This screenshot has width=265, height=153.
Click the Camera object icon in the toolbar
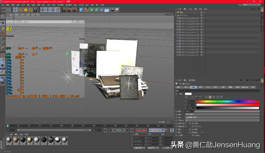coord(112,10)
